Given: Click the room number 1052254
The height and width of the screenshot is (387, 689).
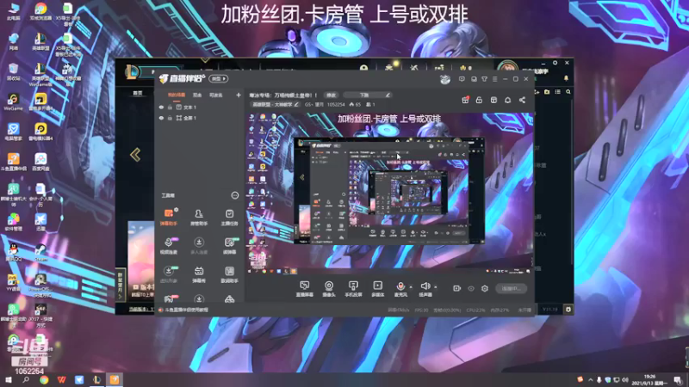Looking at the screenshot, I should (336, 104).
